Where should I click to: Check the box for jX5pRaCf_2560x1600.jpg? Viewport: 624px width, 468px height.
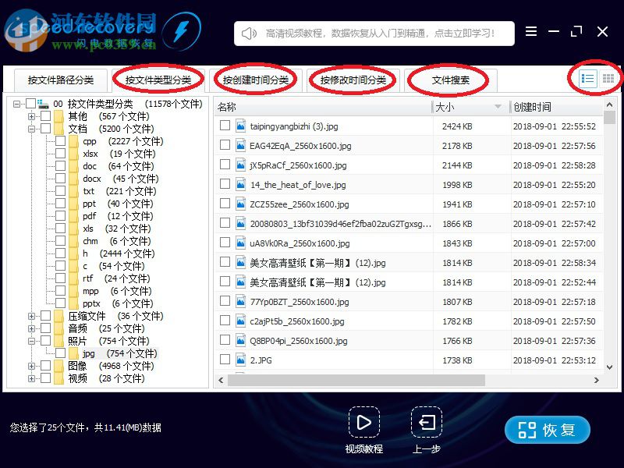pyautogui.click(x=225, y=165)
